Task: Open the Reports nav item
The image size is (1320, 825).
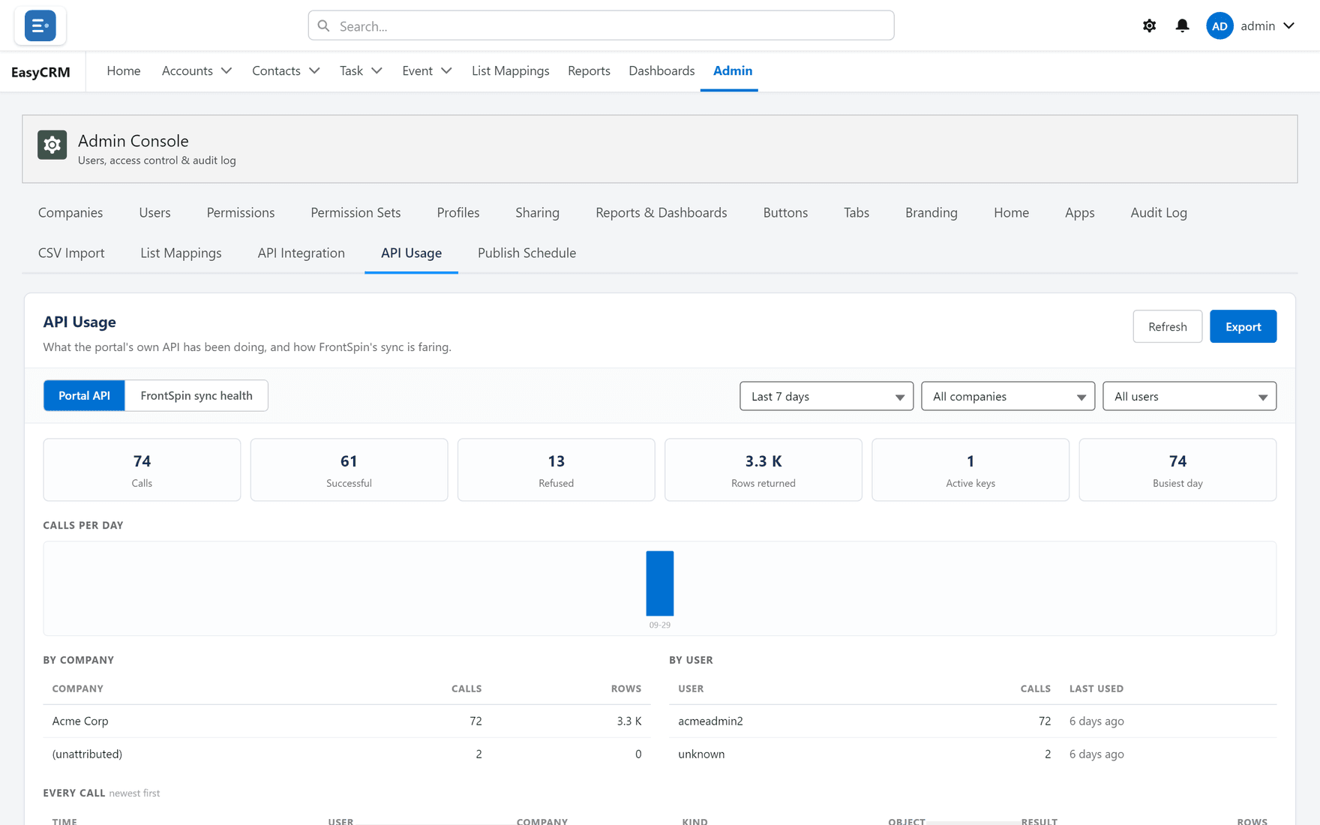Action: click(x=589, y=70)
